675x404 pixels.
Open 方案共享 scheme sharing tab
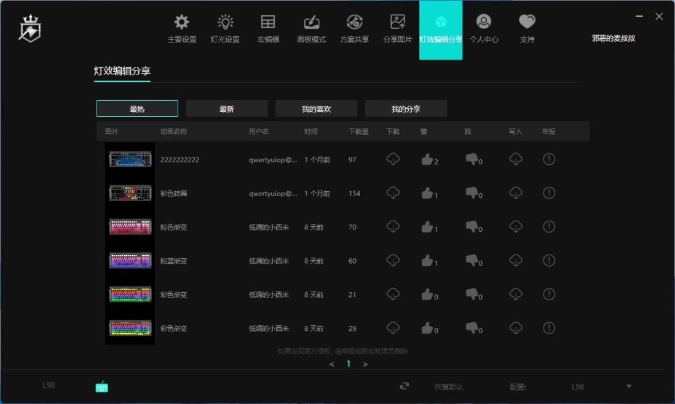pyautogui.click(x=354, y=29)
